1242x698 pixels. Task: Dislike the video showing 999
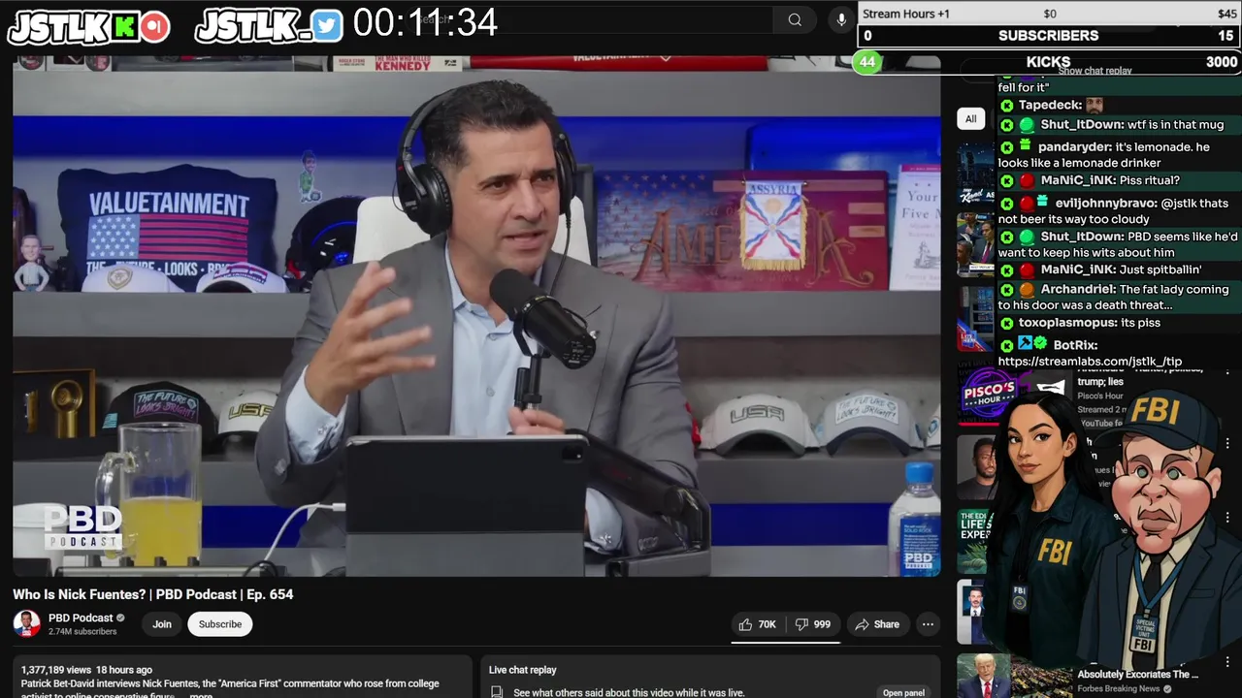click(x=813, y=624)
